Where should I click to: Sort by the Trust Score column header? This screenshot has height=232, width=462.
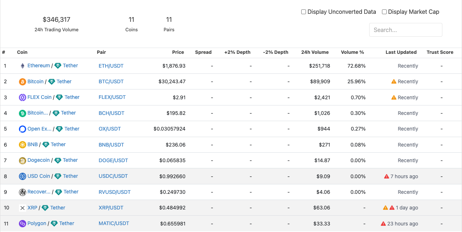[440, 52]
